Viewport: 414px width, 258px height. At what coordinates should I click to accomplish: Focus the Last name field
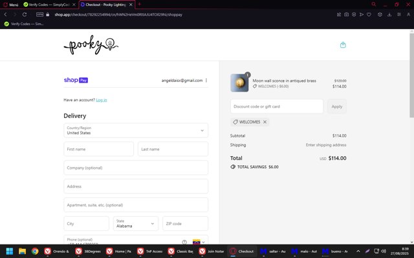pyautogui.click(x=173, y=149)
